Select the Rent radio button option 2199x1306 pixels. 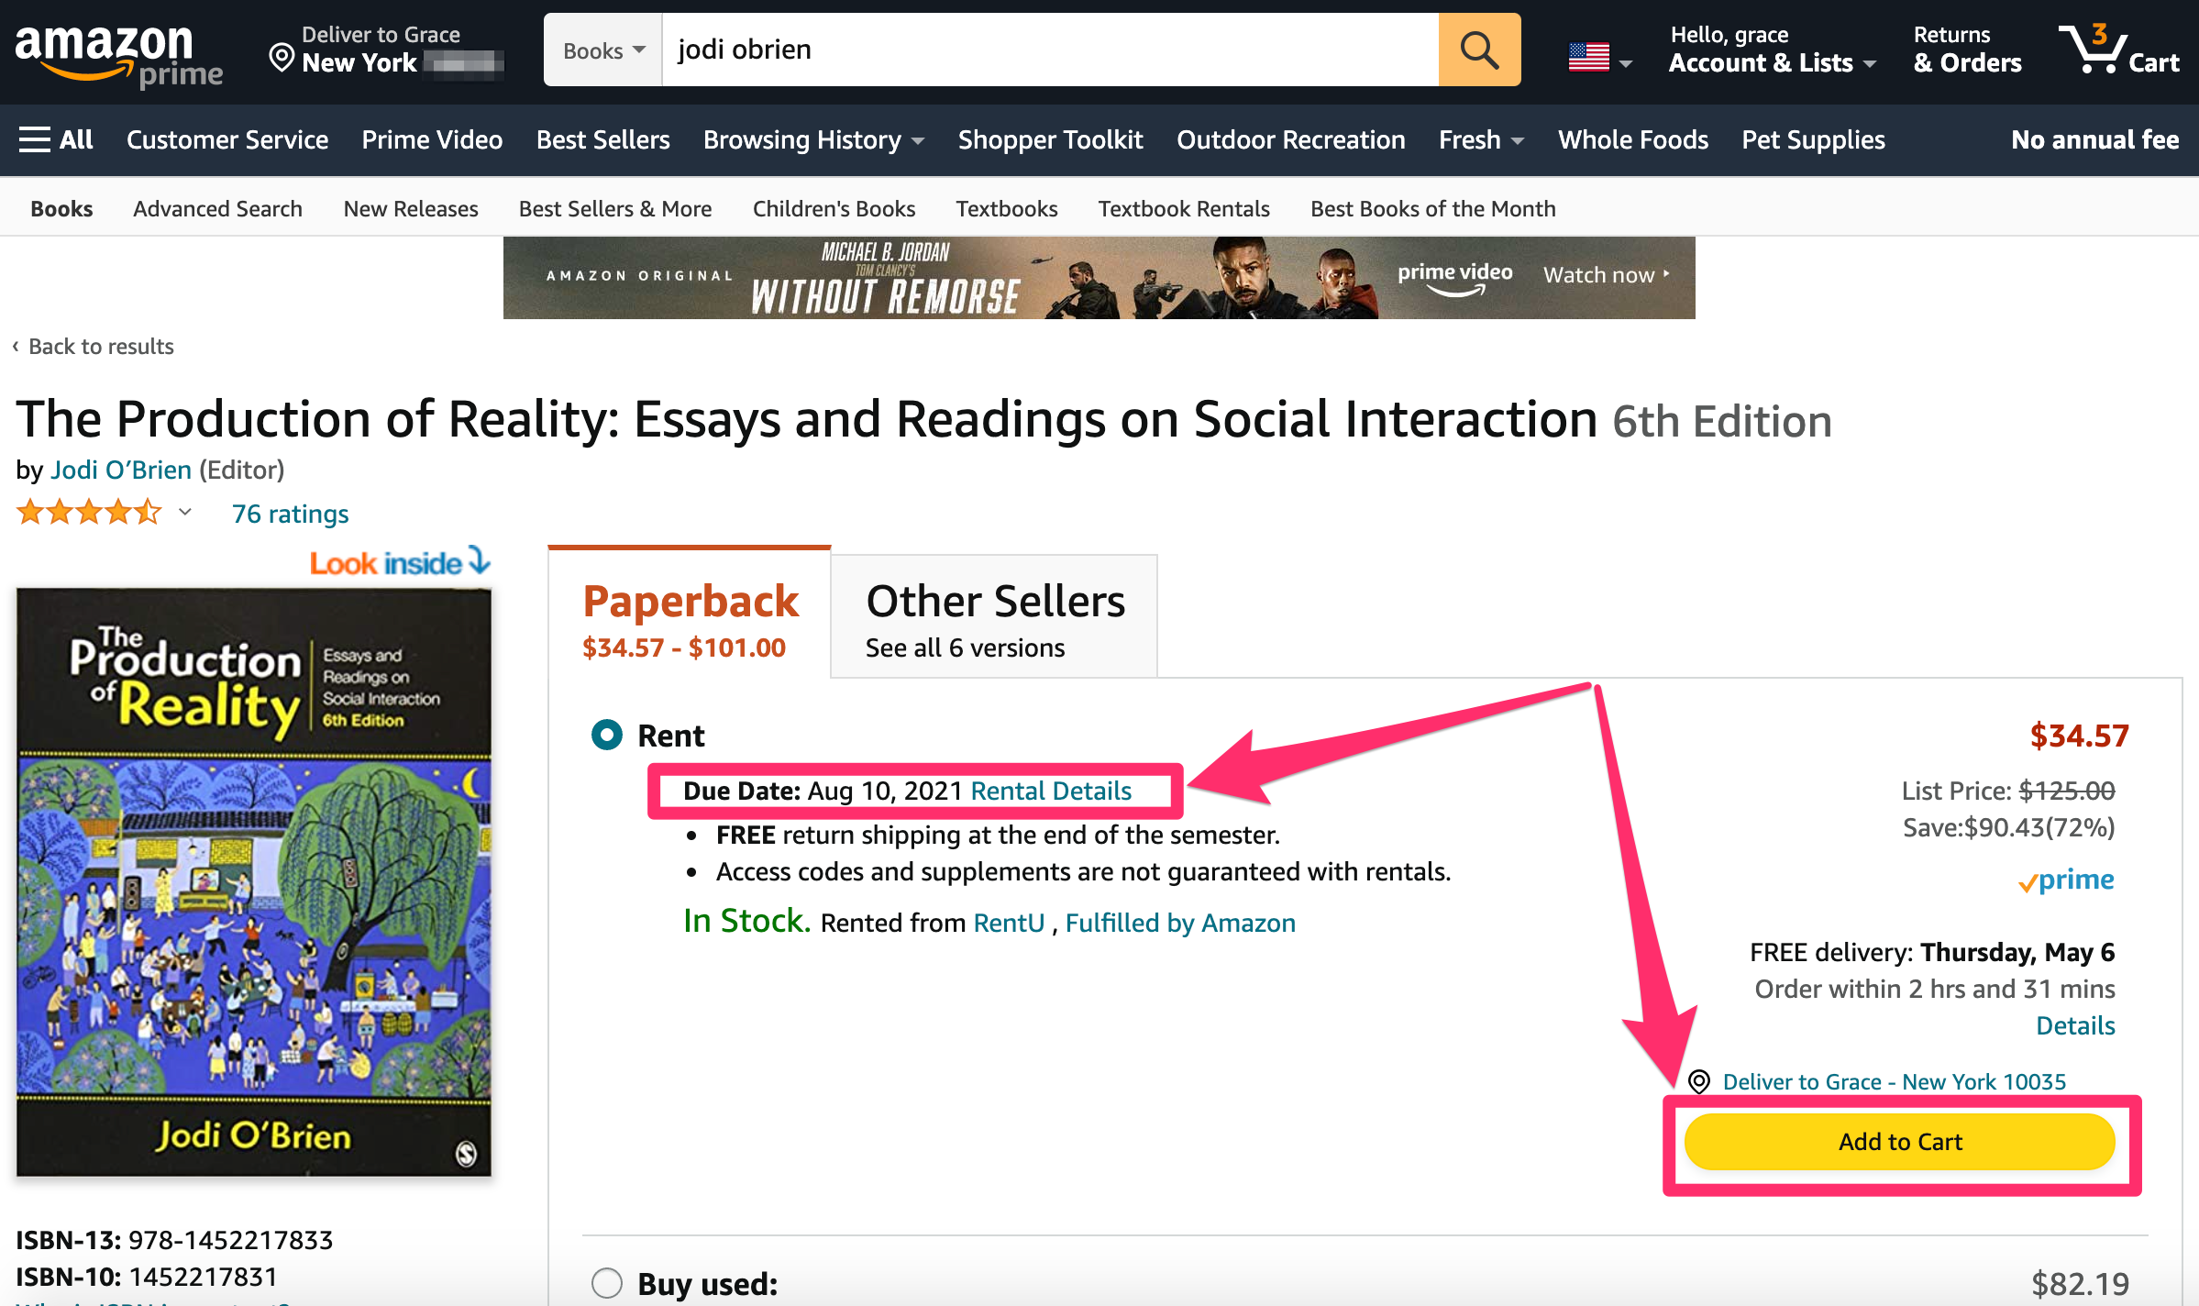[x=606, y=732]
